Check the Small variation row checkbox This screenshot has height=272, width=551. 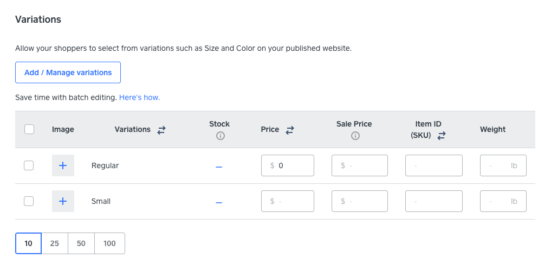[x=29, y=201]
